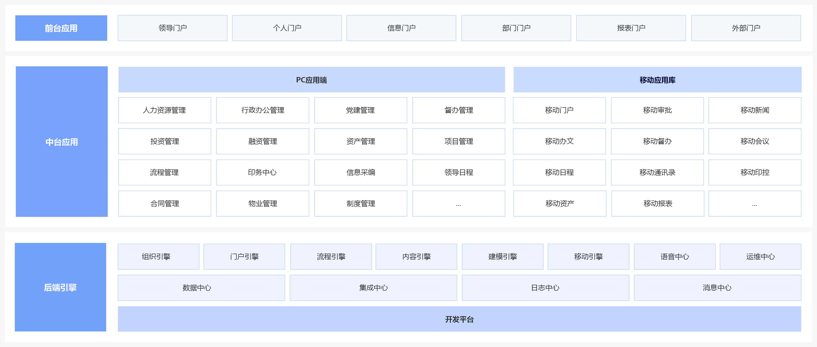Select the 流程引擎 engine box
The width and height of the screenshot is (817, 347).
[331, 256]
